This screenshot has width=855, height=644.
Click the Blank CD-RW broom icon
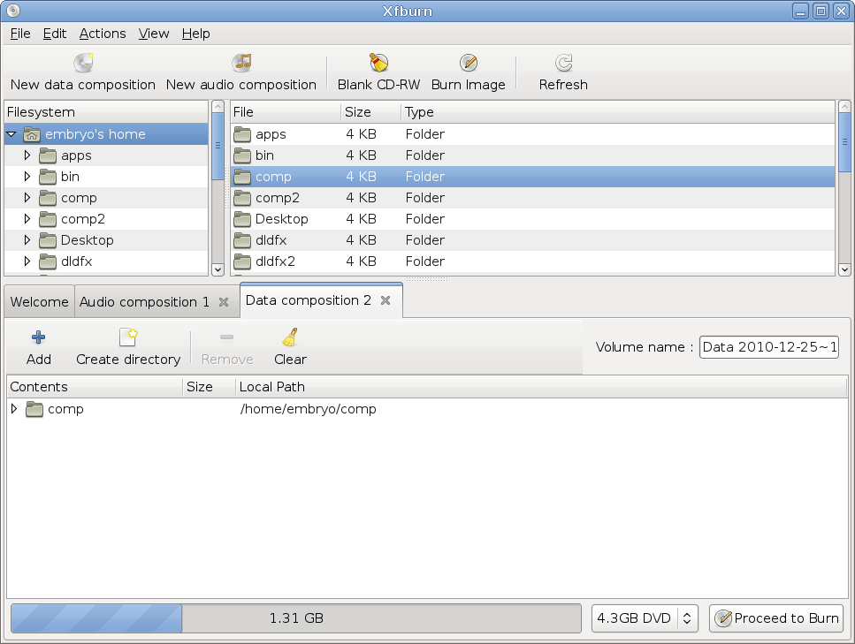[378, 64]
